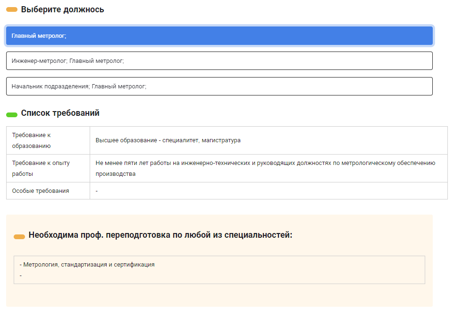
Task: Click the dash value for 'Особые требования'
Action: coord(97,191)
